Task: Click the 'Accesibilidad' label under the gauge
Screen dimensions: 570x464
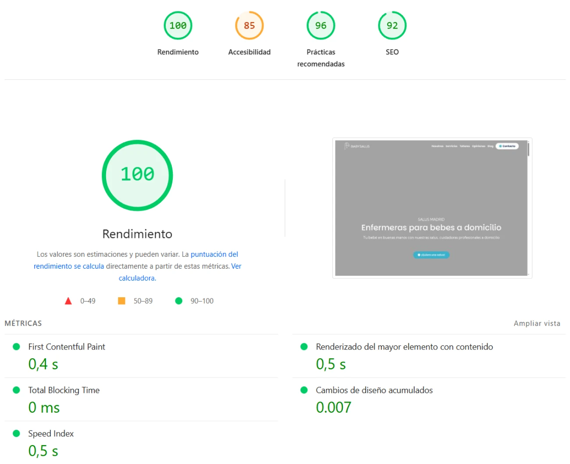Action: 249,52
